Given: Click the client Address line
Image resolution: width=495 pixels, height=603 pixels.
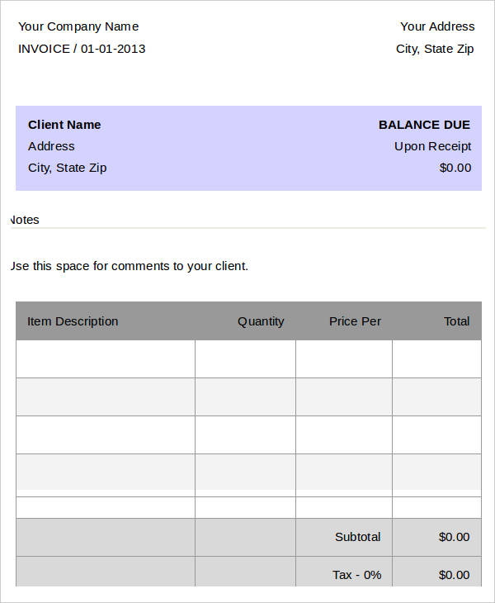Looking at the screenshot, I should pyautogui.click(x=51, y=146).
